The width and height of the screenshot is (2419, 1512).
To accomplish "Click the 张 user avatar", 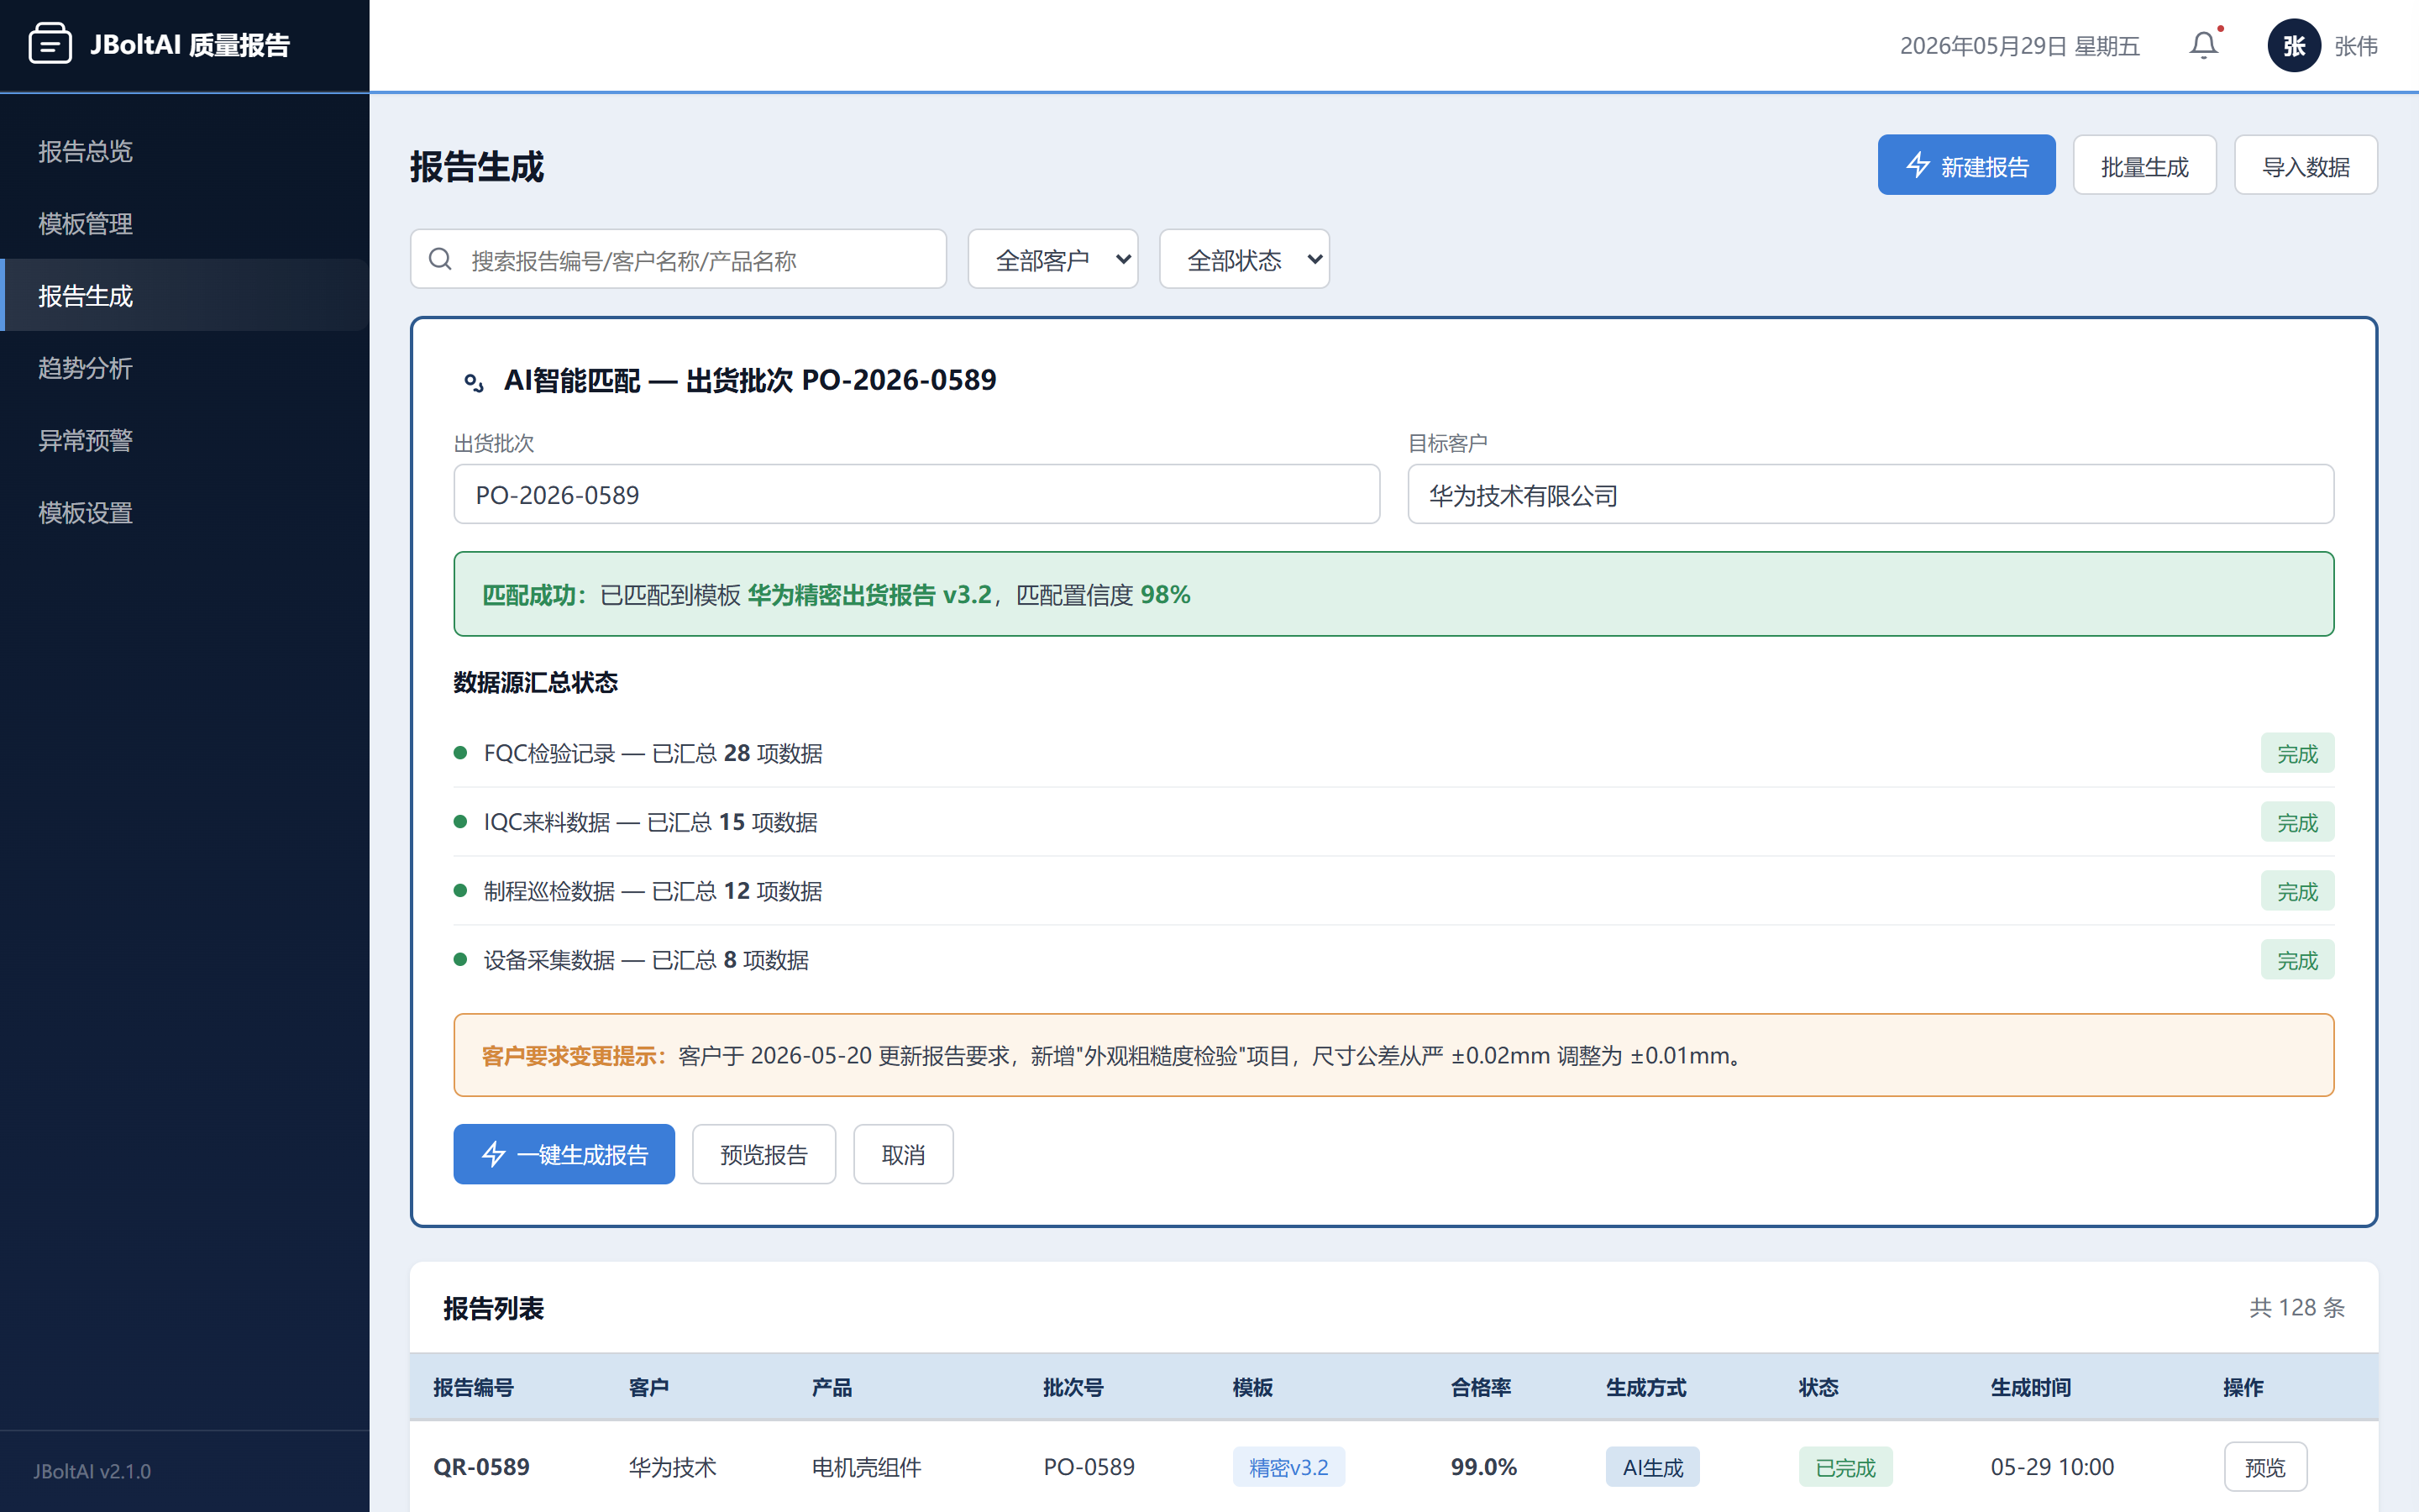I will pos(2293,45).
